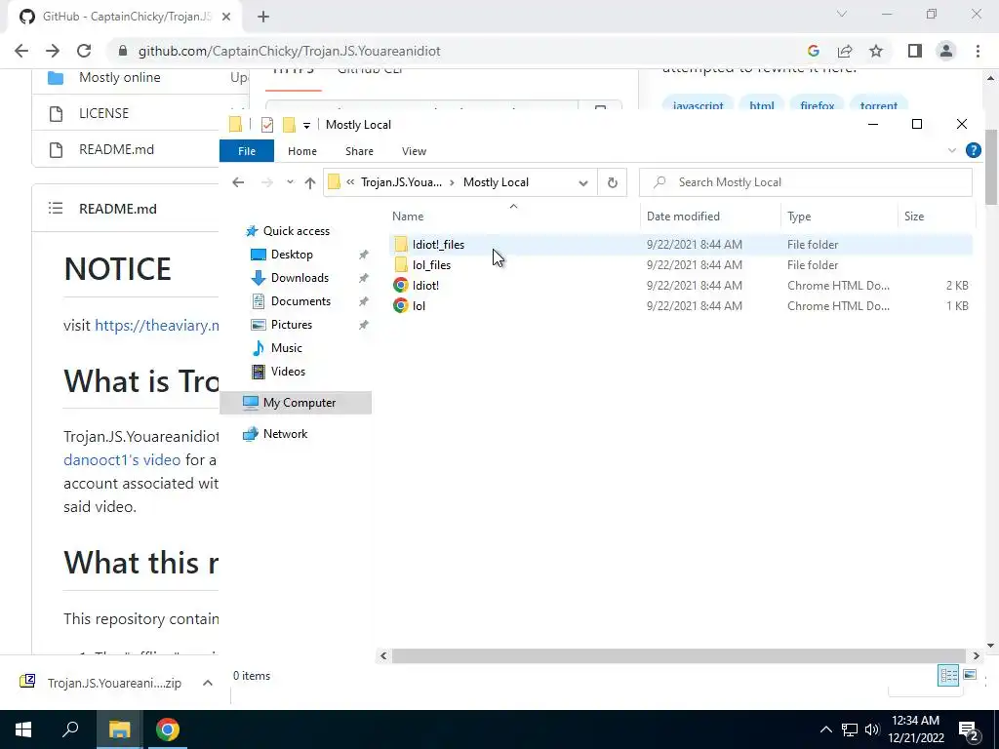The image size is (999, 749).
Task: Go forward in Chrome browser
Action: point(53,51)
